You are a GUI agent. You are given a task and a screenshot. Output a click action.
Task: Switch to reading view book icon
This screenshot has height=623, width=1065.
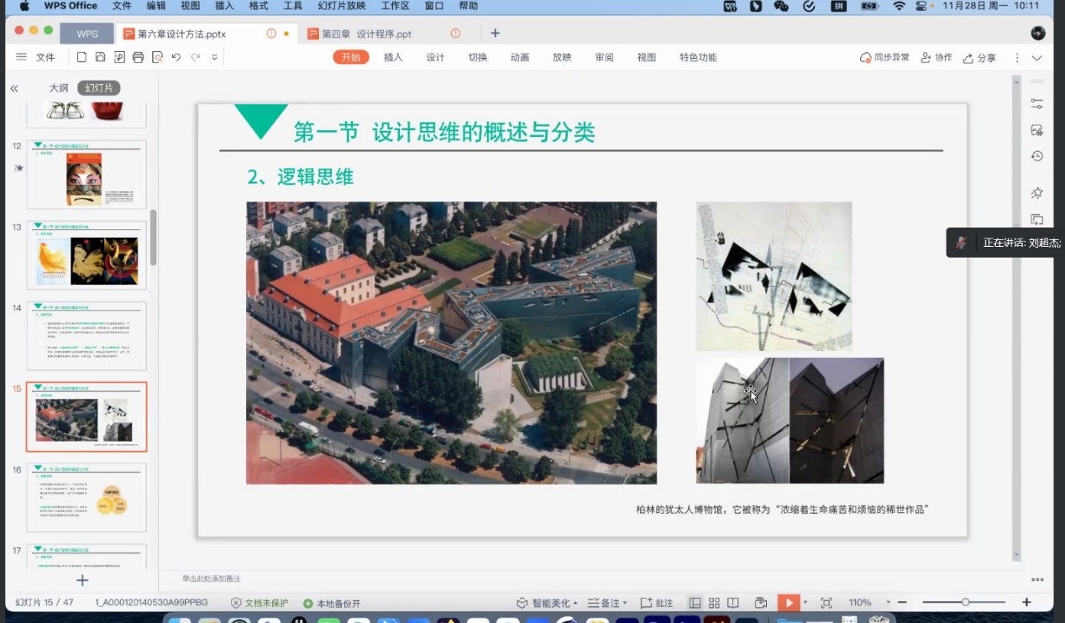[x=733, y=602]
